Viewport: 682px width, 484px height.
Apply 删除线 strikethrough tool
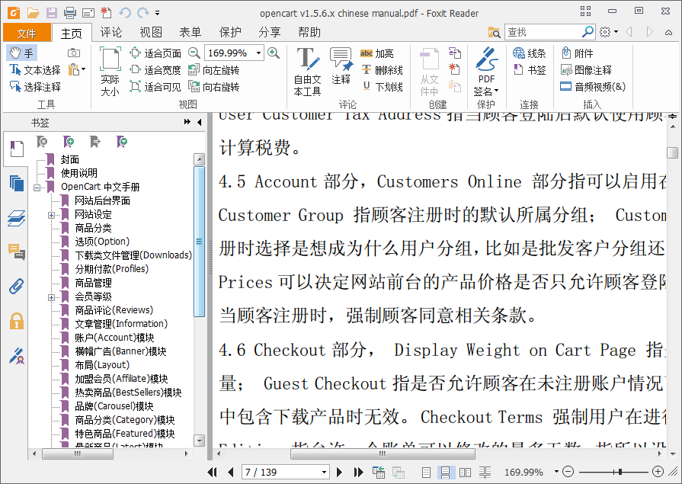[382, 69]
